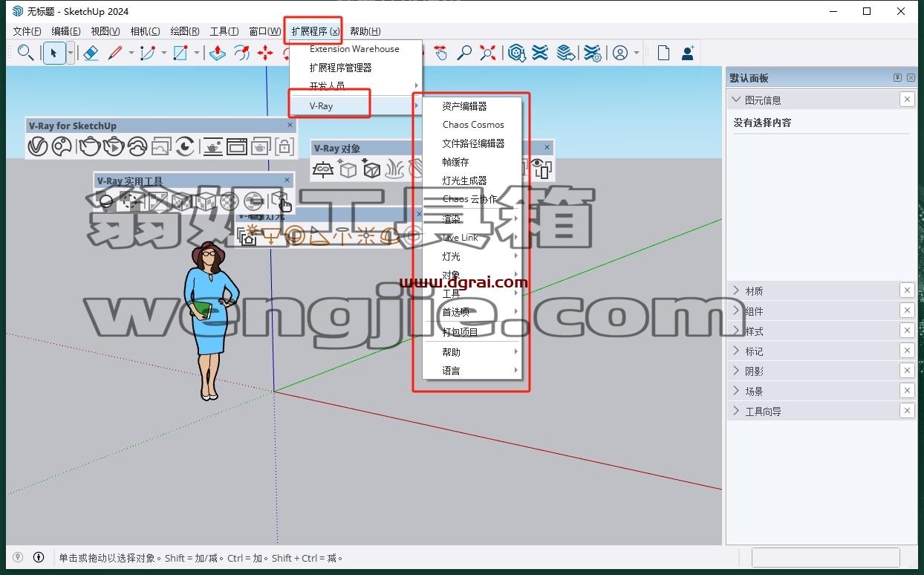The width and height of the screenshot is (924, 575).
Task: Start interactive render teapot-play icon
Action: [114, 147]
